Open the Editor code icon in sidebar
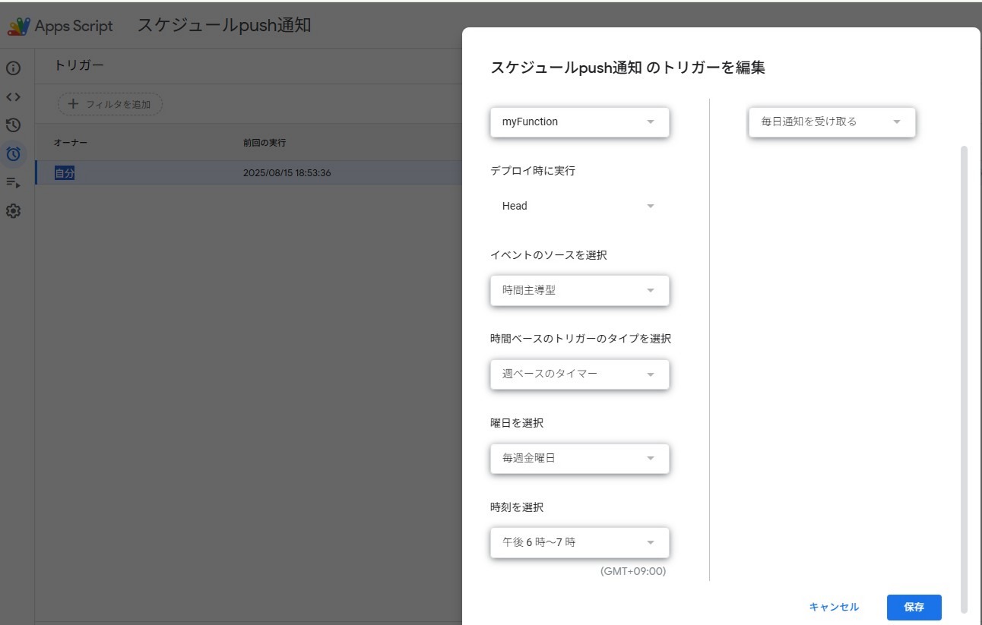The width and height of the screenshot is (982, 625). (x=13, y=97)
